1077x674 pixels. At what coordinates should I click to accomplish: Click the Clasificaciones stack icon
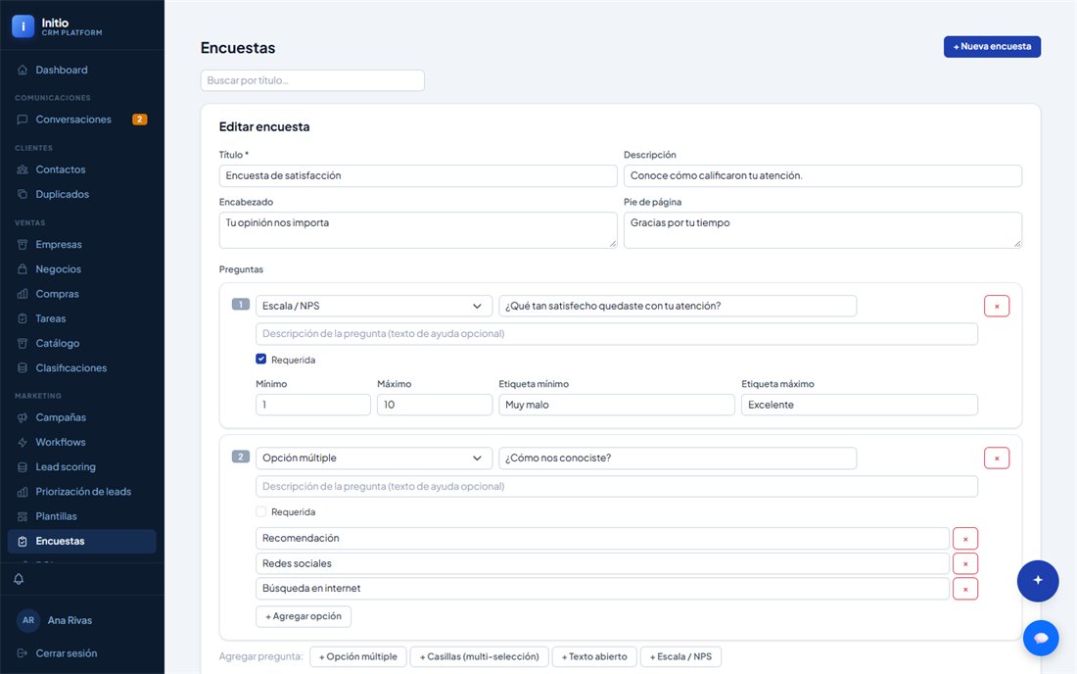pos(22,368)
